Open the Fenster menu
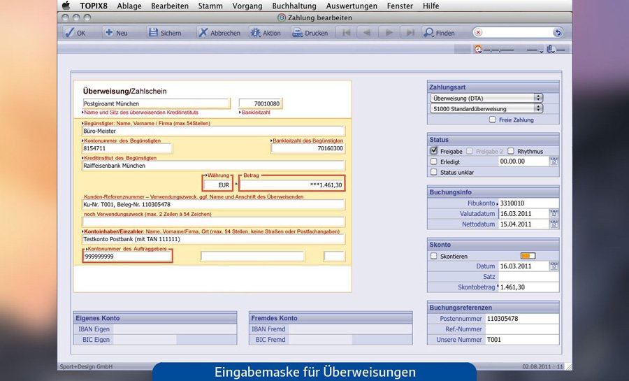 (x=400, y=6)
